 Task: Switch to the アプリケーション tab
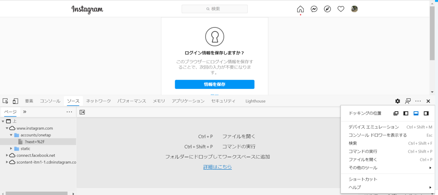(188, 101)
